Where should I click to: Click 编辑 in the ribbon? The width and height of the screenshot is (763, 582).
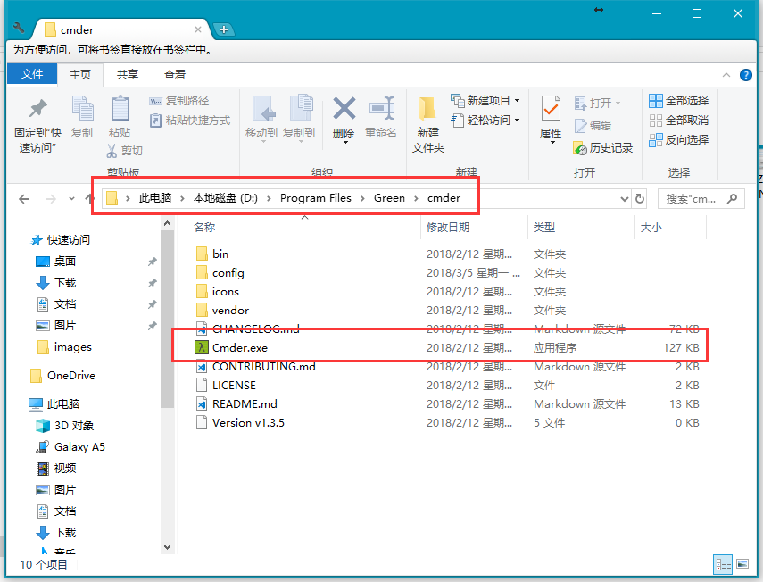coord(593,126)
